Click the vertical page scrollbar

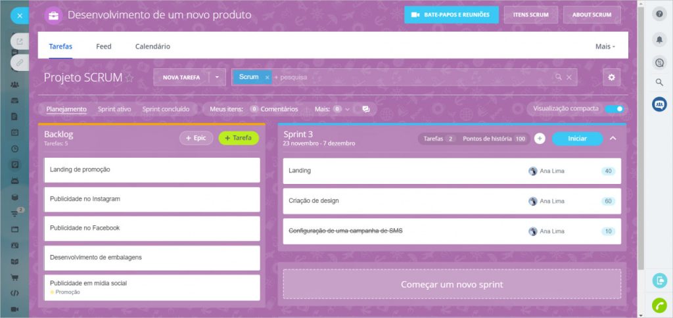tap(640, 137)
